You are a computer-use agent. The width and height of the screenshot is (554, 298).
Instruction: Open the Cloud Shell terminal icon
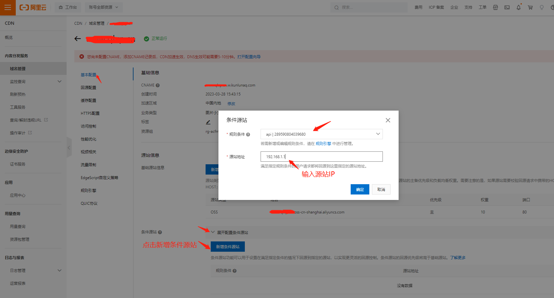click(x=507, y=7)
